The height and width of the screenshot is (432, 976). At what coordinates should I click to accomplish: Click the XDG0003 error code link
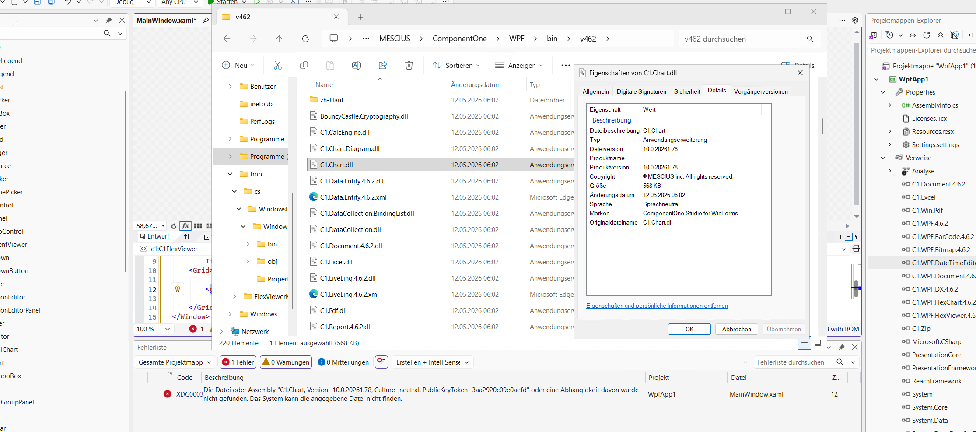click(x=189, y=394)
